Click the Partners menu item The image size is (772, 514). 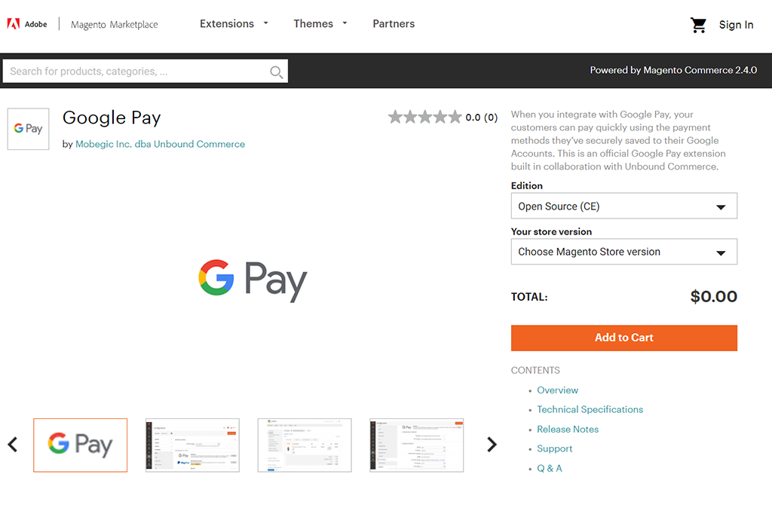tap(394, 23)
